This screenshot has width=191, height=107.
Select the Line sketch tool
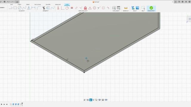[11, 8]
